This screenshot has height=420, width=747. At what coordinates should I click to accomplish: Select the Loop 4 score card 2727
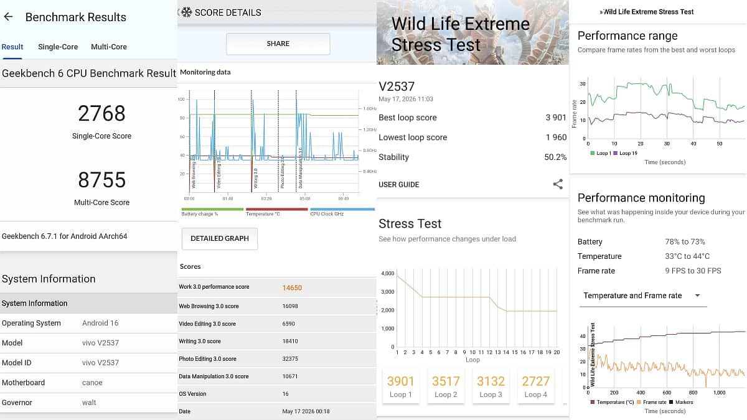(535, 385)
